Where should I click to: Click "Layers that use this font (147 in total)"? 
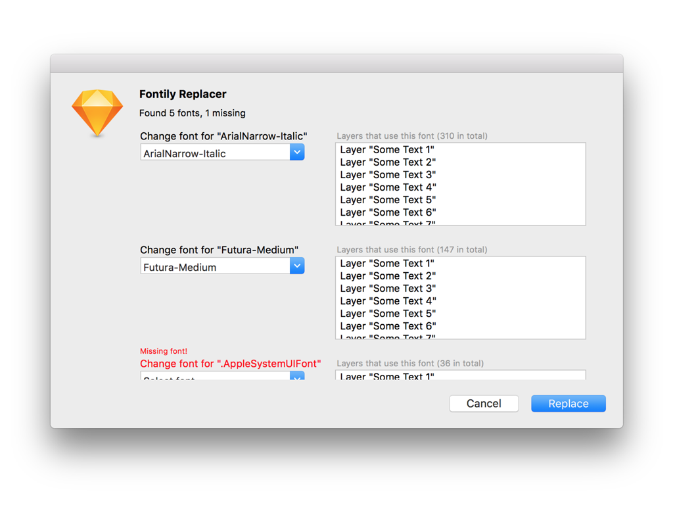pos(412,250)
